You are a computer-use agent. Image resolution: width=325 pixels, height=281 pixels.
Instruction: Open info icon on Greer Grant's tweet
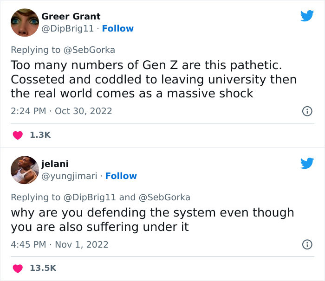coord(306,111)
